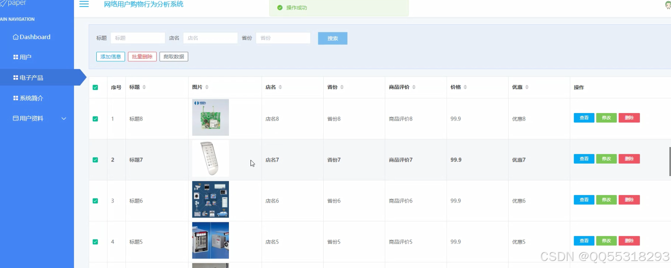Click the 网络用户购物行为分析系统 title

[143, 4]
